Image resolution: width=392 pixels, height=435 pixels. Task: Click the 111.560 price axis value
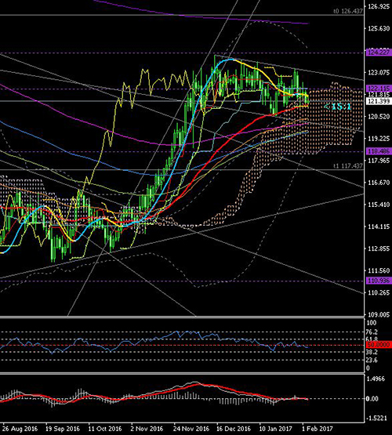[x=379, y=270]
